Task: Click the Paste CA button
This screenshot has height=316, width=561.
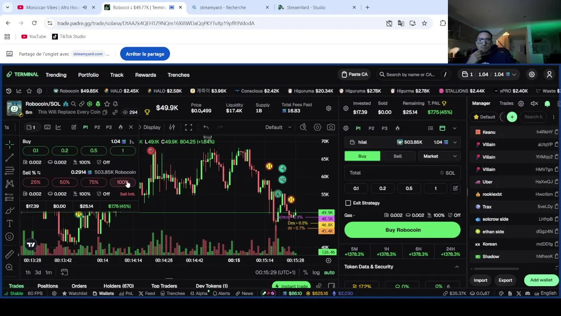Action: (355, 74)
